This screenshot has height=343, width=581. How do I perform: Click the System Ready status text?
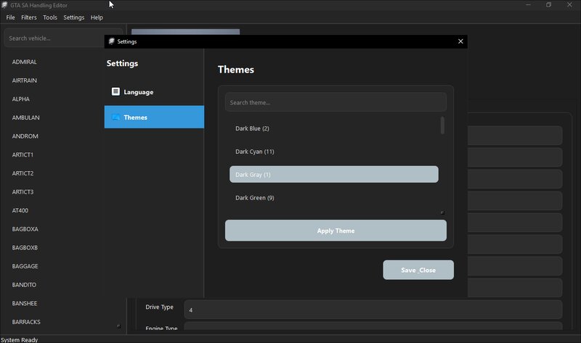coord(20,339)
